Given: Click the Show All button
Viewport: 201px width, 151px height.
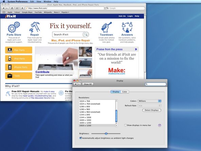Looking at the screenshot, I should coord(88,84).
